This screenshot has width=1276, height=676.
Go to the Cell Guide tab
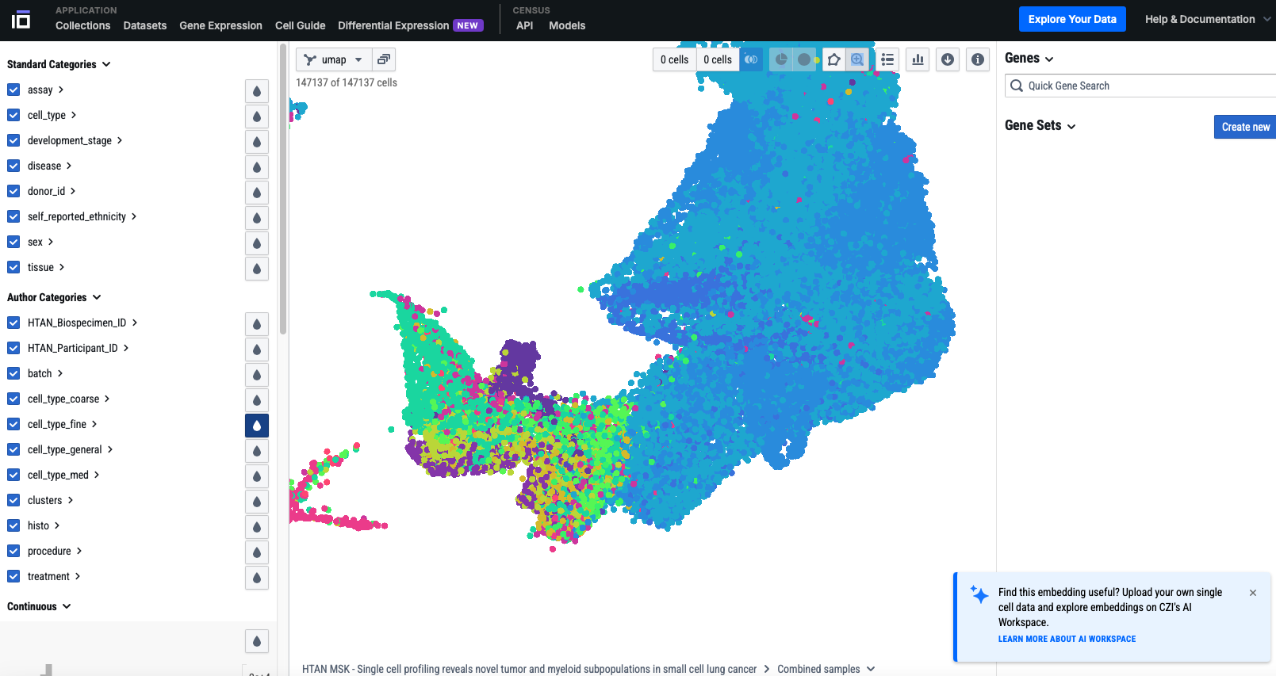coord(300,25)
